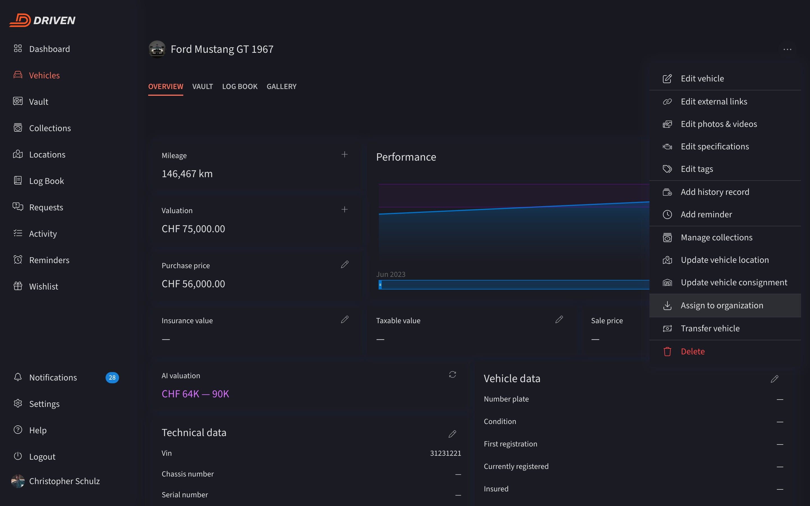This screenshot has width=810, height=506.
Task: Edit Purchase price with pencil icon
Action: 344,265
